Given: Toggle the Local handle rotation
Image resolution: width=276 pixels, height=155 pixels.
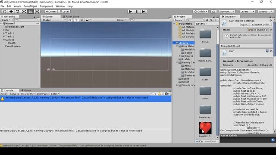Looking at the screenshot, I should (64, 12).
